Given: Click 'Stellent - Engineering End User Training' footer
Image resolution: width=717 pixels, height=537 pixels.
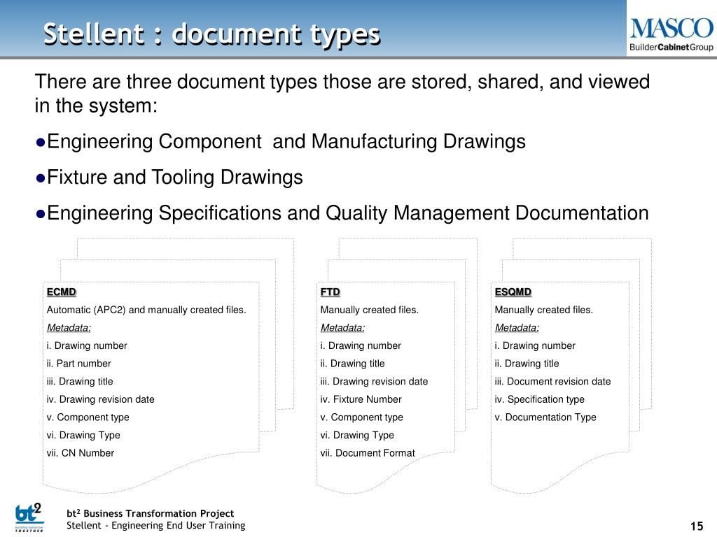Looking at the screenshot, I should coord(156,526).
